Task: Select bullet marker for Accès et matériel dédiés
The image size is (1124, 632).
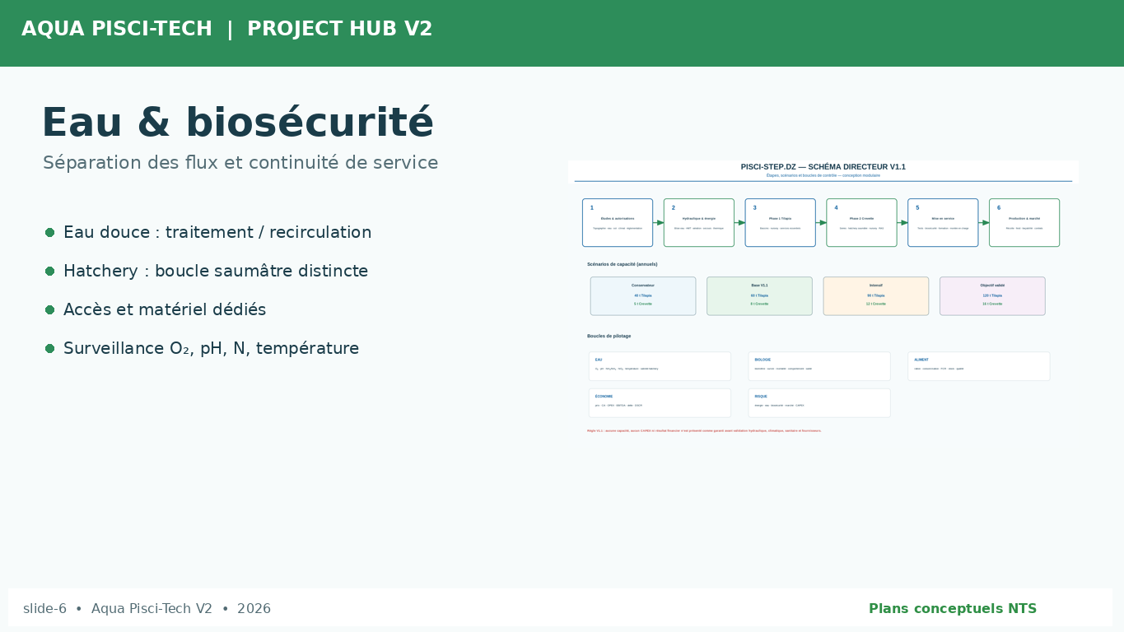Action: (49, 310)
